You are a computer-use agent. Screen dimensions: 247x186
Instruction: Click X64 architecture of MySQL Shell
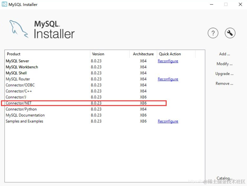coord(143,73)
